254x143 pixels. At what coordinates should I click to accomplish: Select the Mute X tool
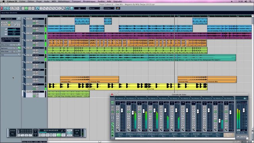tap(57, 8)
